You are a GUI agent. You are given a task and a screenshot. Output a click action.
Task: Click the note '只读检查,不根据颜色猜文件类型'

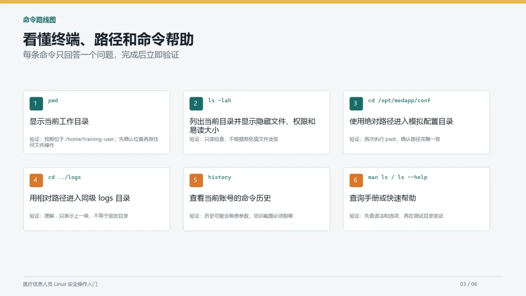click(x=234, y=139)
